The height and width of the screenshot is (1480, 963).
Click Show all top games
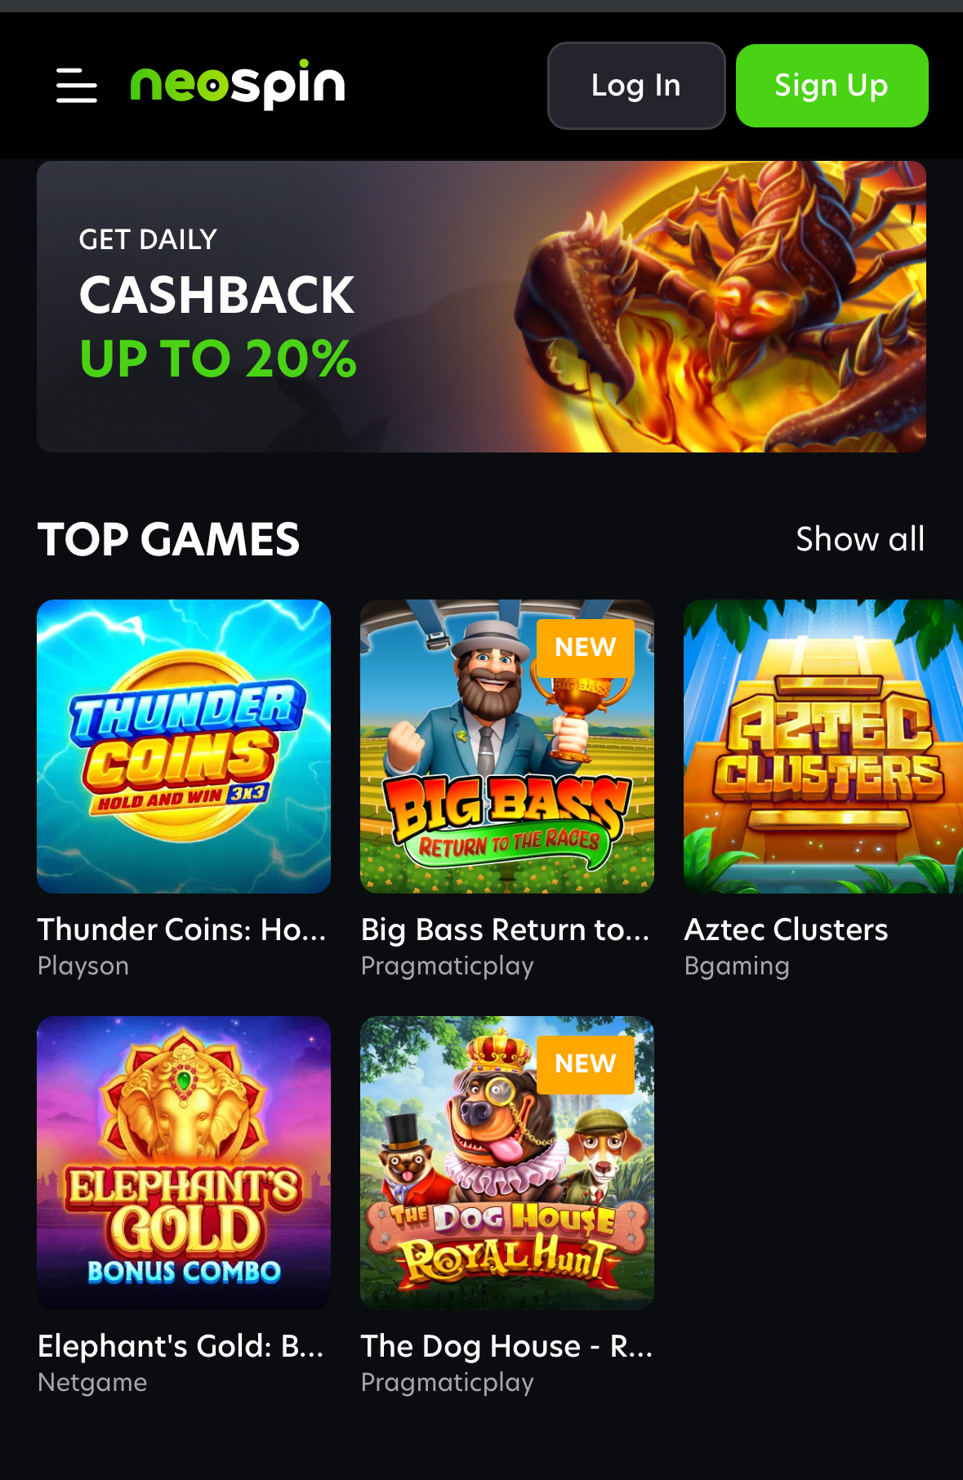tap(860, 539)
